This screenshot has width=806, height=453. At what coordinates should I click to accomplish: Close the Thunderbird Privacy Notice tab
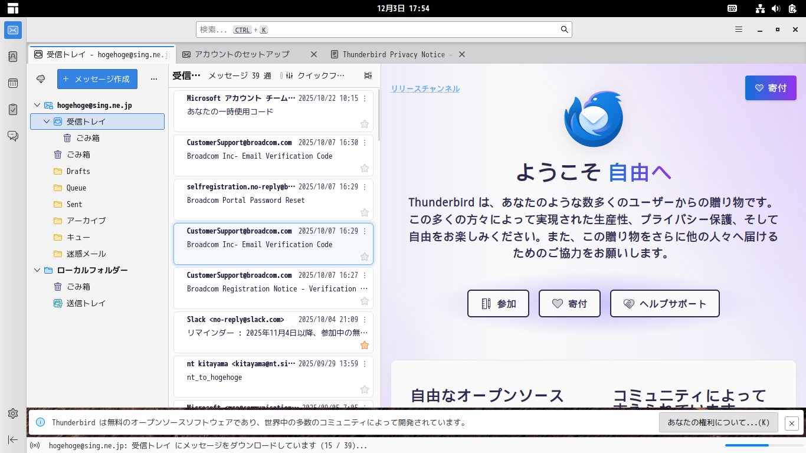pyautogui.click(x=462, y=54)
